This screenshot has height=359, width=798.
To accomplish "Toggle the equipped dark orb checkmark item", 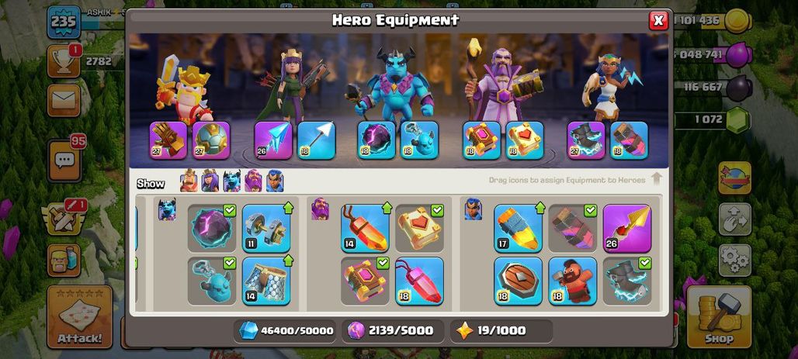I will [212, 228].
